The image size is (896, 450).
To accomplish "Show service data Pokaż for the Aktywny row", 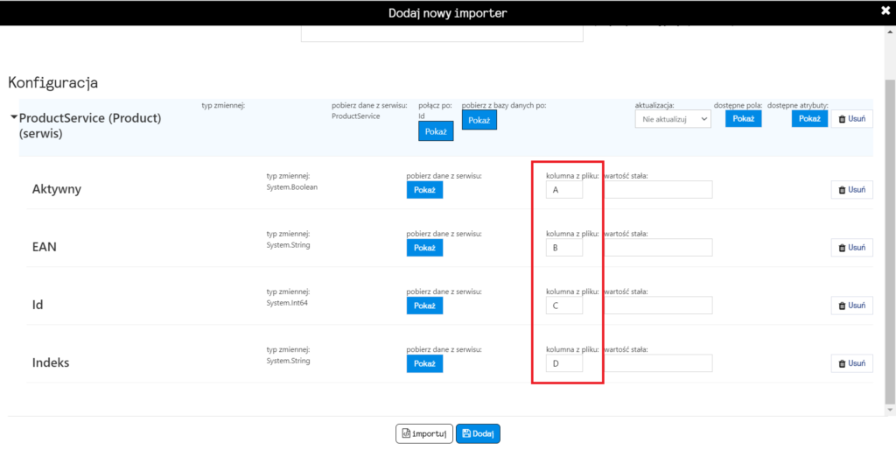I will pos(424,190).
